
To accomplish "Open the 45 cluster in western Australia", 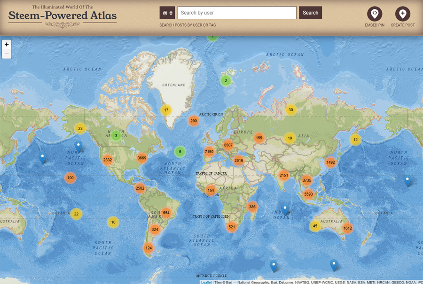I will pyautogui.click(x=315, y=226).
